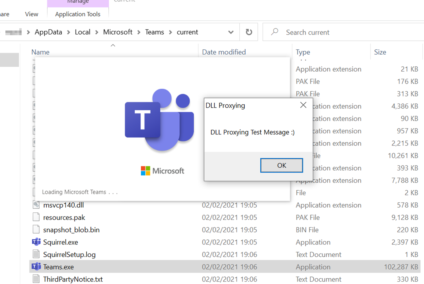
Task: Click the Teams logo on the splash screen
Action: 160,119
